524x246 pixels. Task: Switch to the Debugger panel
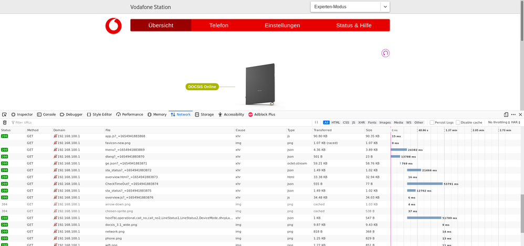click(x=71, y=114)
